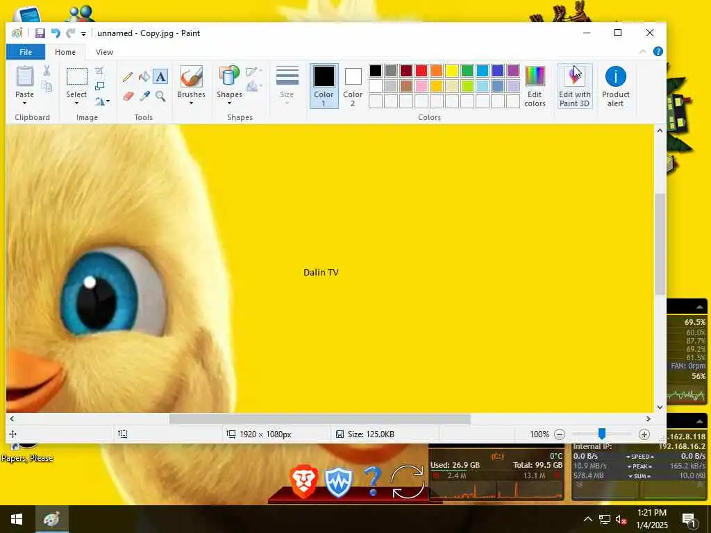Screen dimensions: 711x533
Task: Pick the black color swatch
Action: point(376,71)
